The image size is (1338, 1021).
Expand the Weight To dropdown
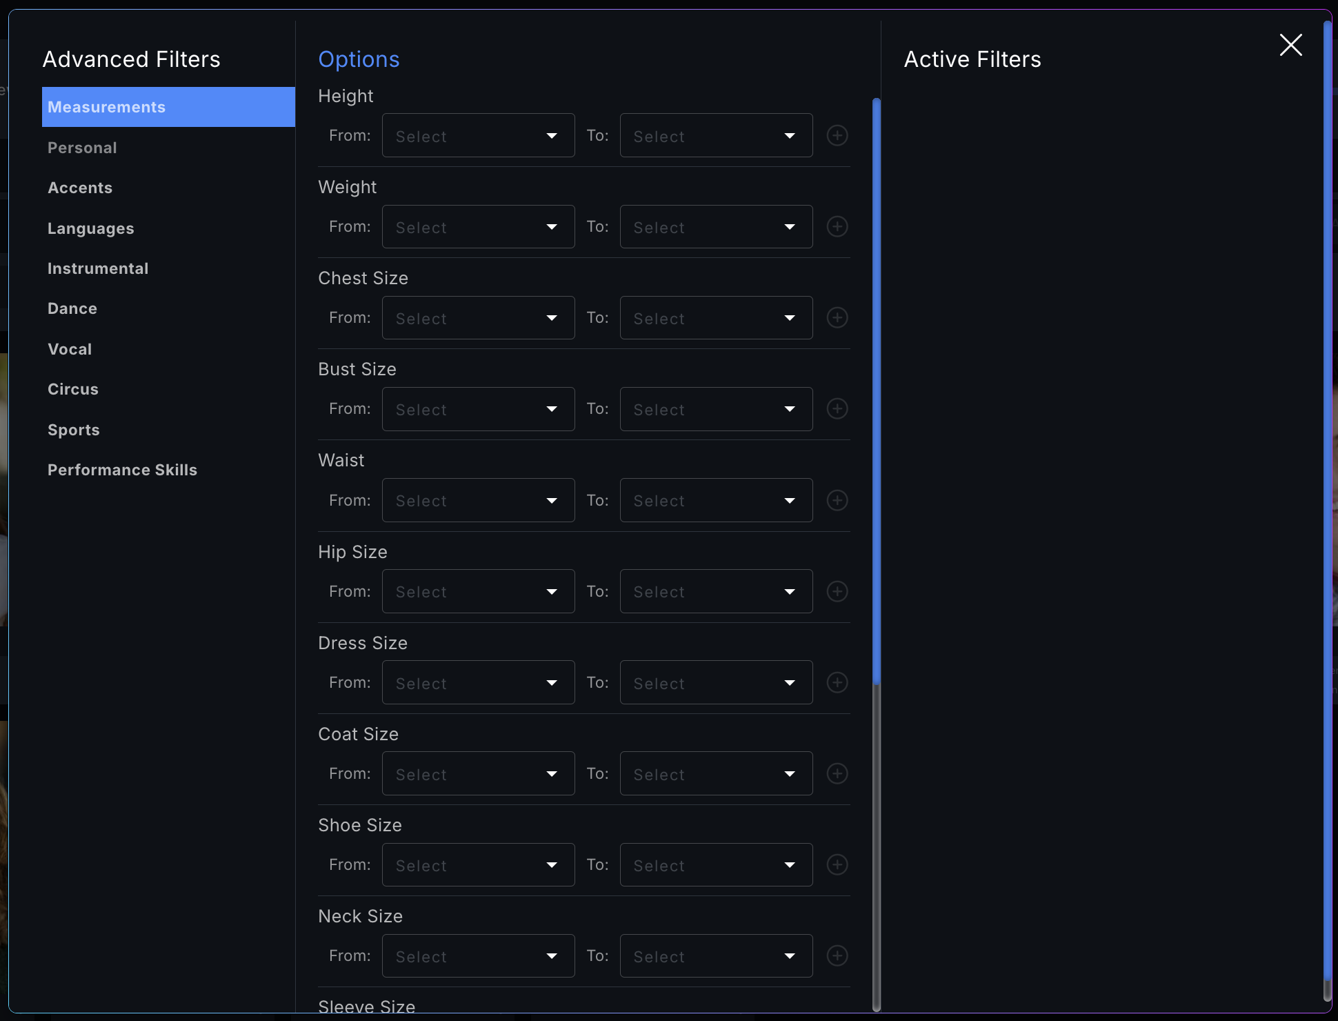[716, 226]
